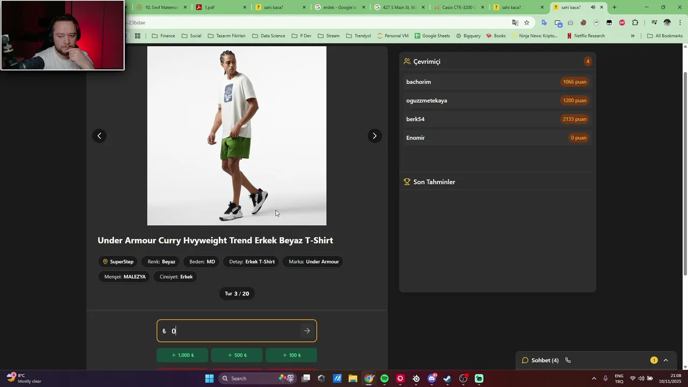The height and width of the screenshot is (387, 688).
Task: Open the Finance bookmarks folder
Action: pos(163,36)
